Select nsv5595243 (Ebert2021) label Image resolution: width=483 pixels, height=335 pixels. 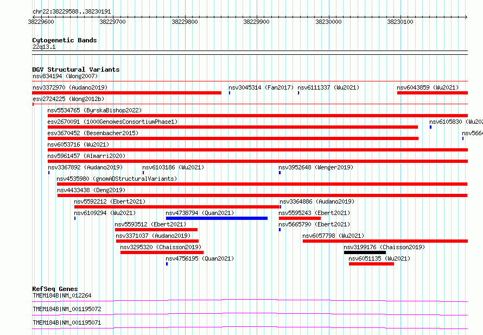[315, 213]
